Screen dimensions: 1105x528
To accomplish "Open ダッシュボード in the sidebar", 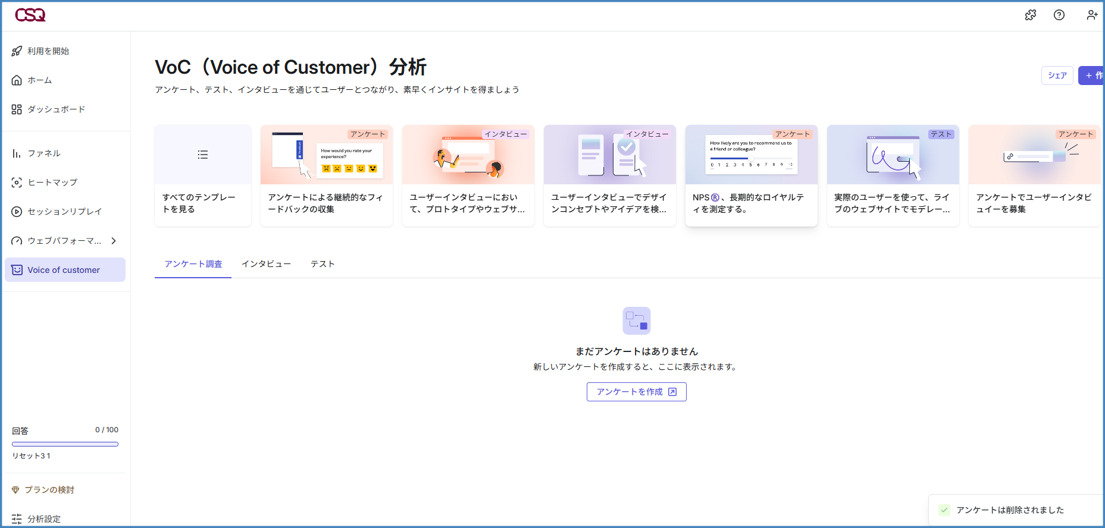I will [x=65, y=109].
